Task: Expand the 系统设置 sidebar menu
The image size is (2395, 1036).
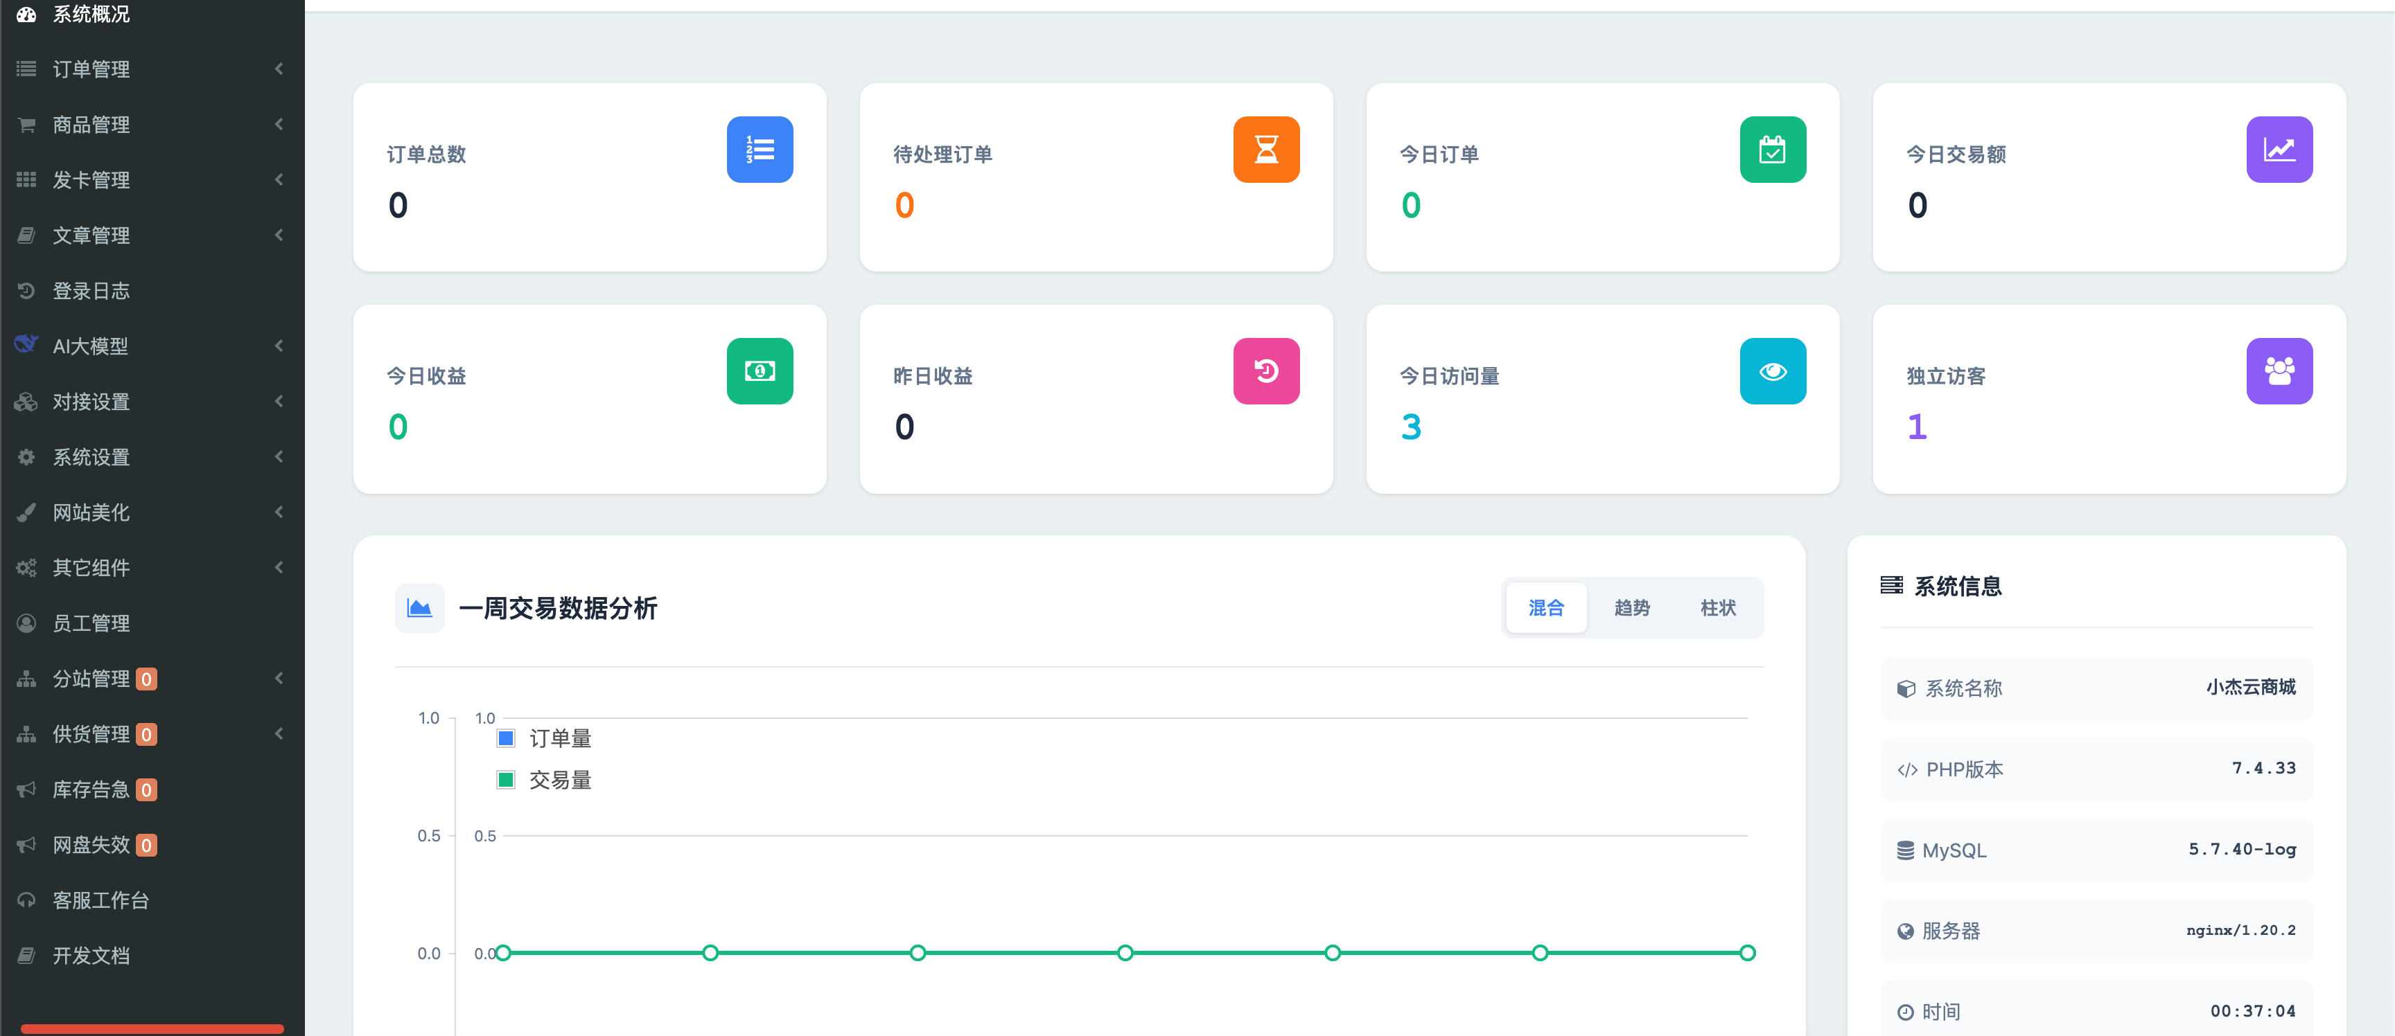Action: 152,457
